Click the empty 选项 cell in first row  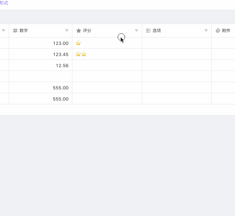(x=177, y=43)
